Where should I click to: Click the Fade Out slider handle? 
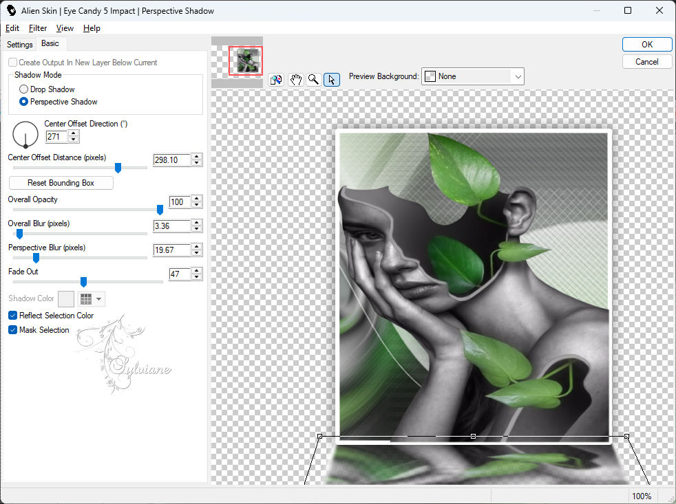point(83,282)
